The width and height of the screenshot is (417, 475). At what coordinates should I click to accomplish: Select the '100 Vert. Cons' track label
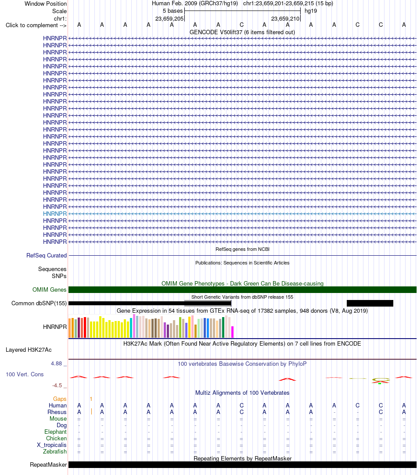[x=25, y=375]
